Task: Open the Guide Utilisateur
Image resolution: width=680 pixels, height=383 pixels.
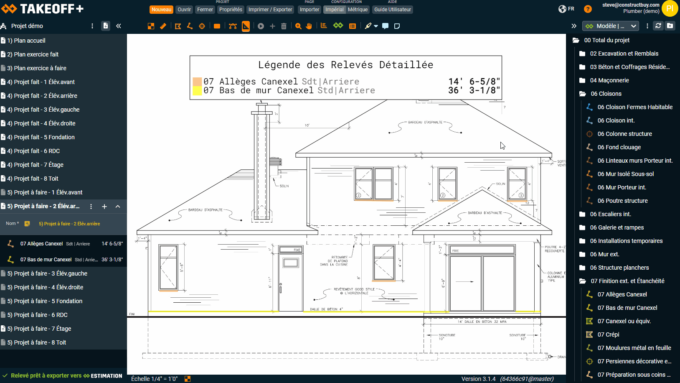Action: pyautogui.click(x=393, y=10)
